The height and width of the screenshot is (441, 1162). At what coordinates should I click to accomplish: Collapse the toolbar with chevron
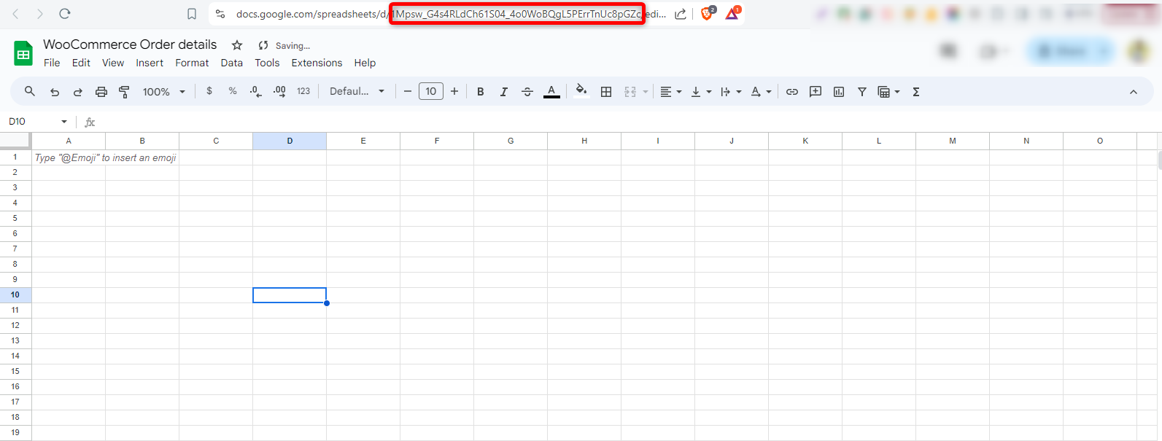[x=1134, y=91]
